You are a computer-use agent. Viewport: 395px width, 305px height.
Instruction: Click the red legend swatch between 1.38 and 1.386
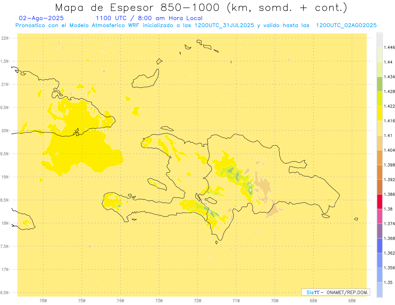(x=380, y=202)
